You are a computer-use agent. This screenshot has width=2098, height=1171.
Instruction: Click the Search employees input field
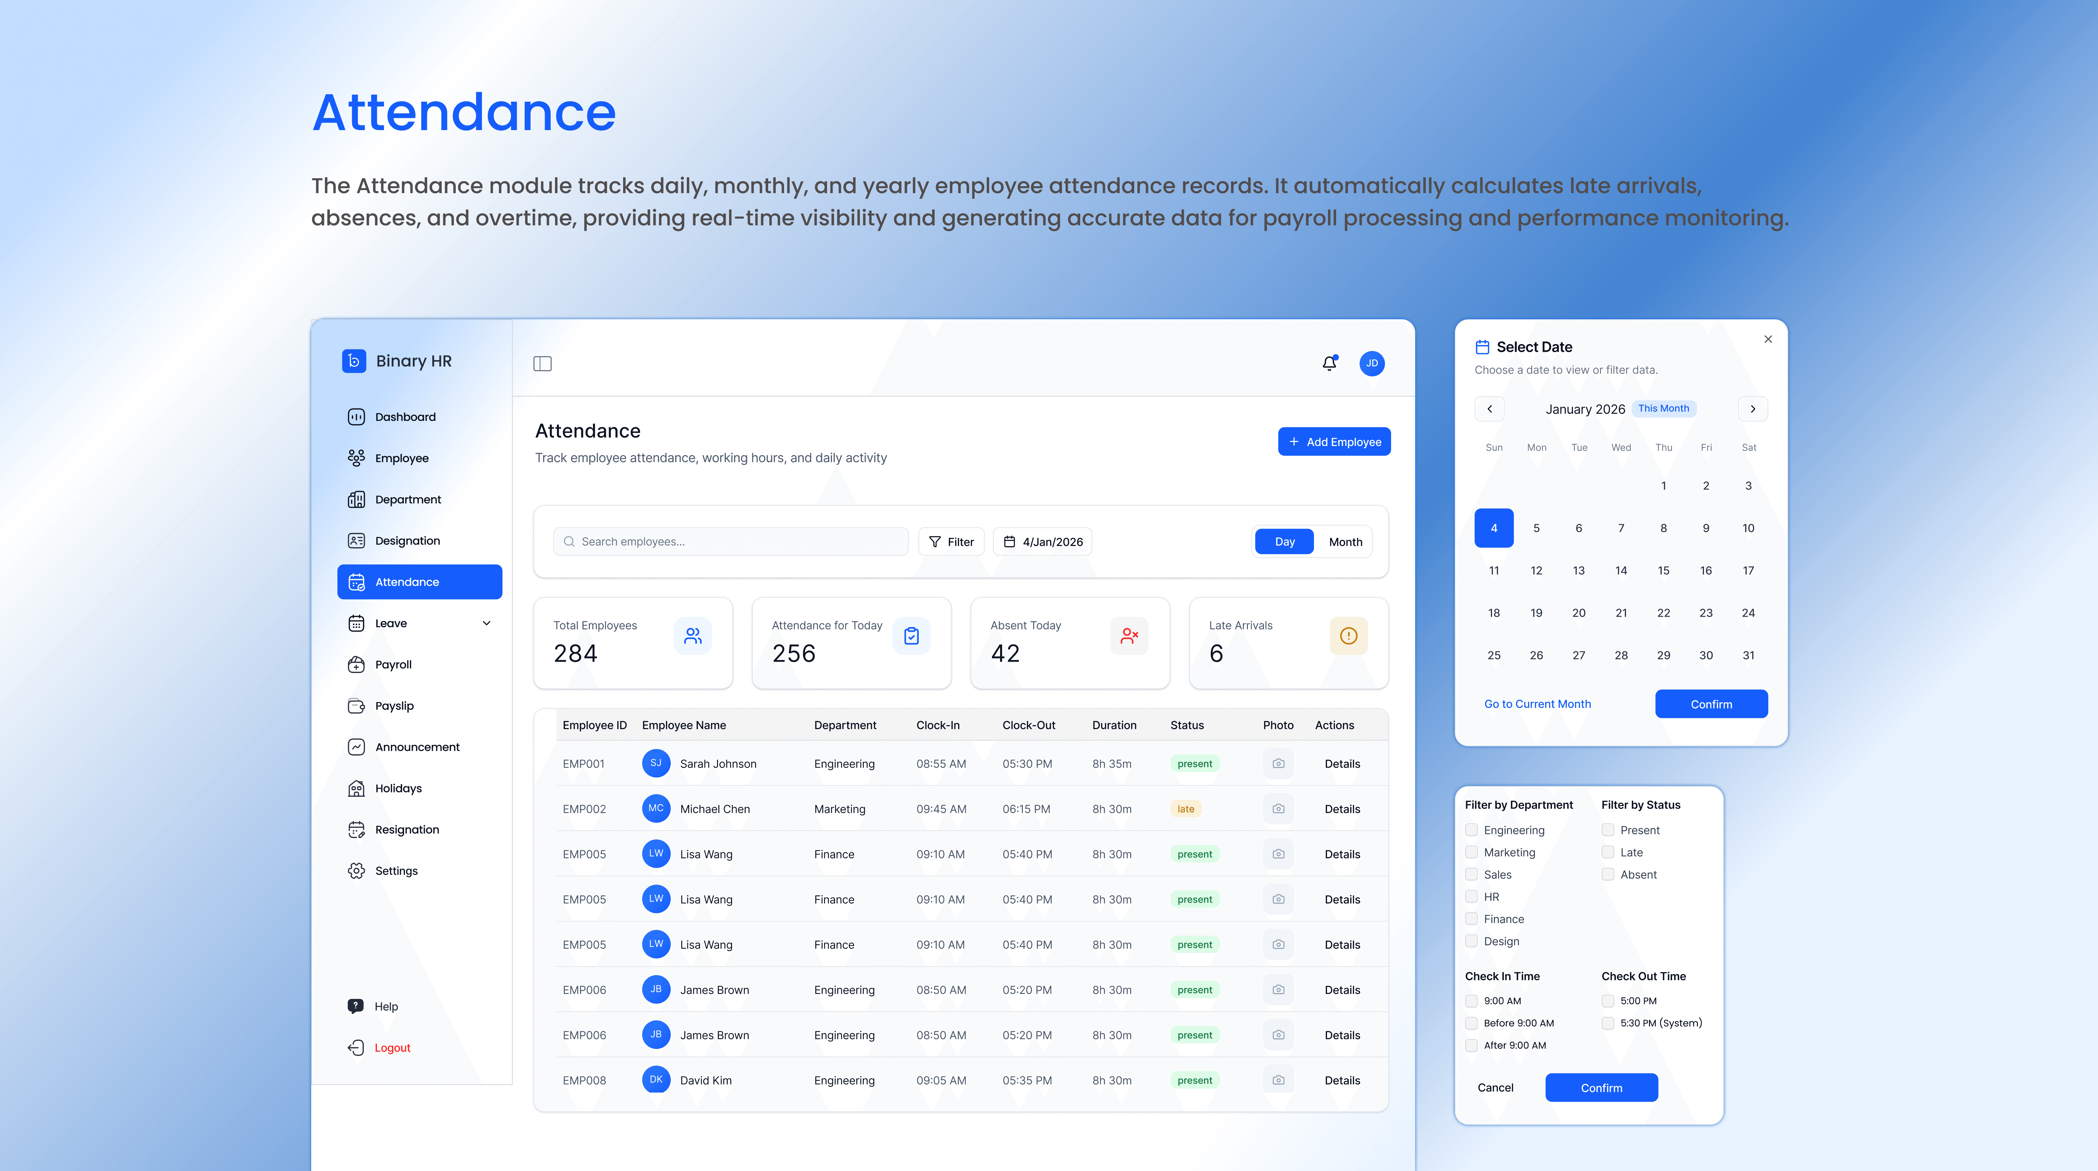[x=730, y=542]
